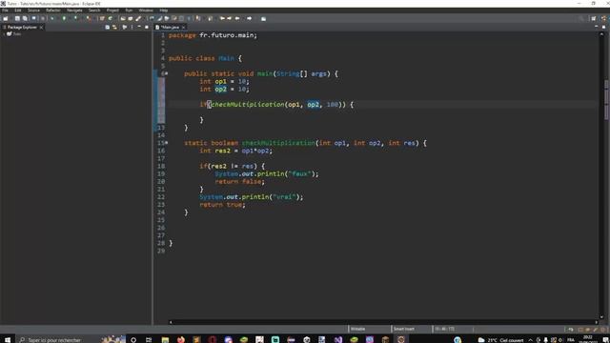Click Smart Insert status bar field
The height and width of the screenshot is (343, 610).
click(404, 329)
